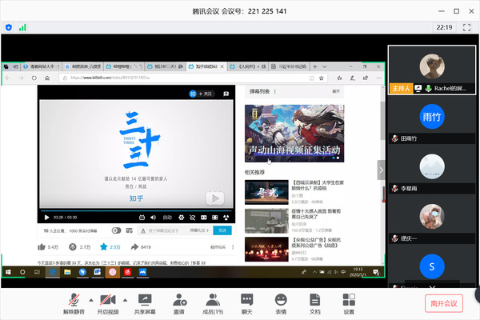Viewport: 480px width, 320px height.
Task: Show 成员(19) participants list
Action: pos(213,303)
